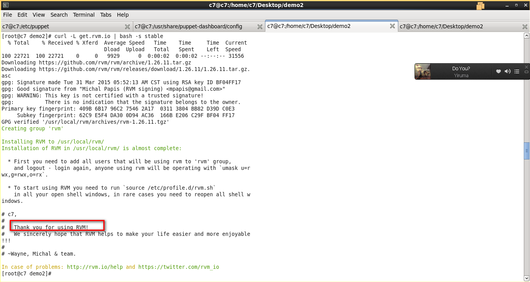Viewport: 530px width, 282px height.
Task: Open the File menu
Action: (x=7, y=15)
